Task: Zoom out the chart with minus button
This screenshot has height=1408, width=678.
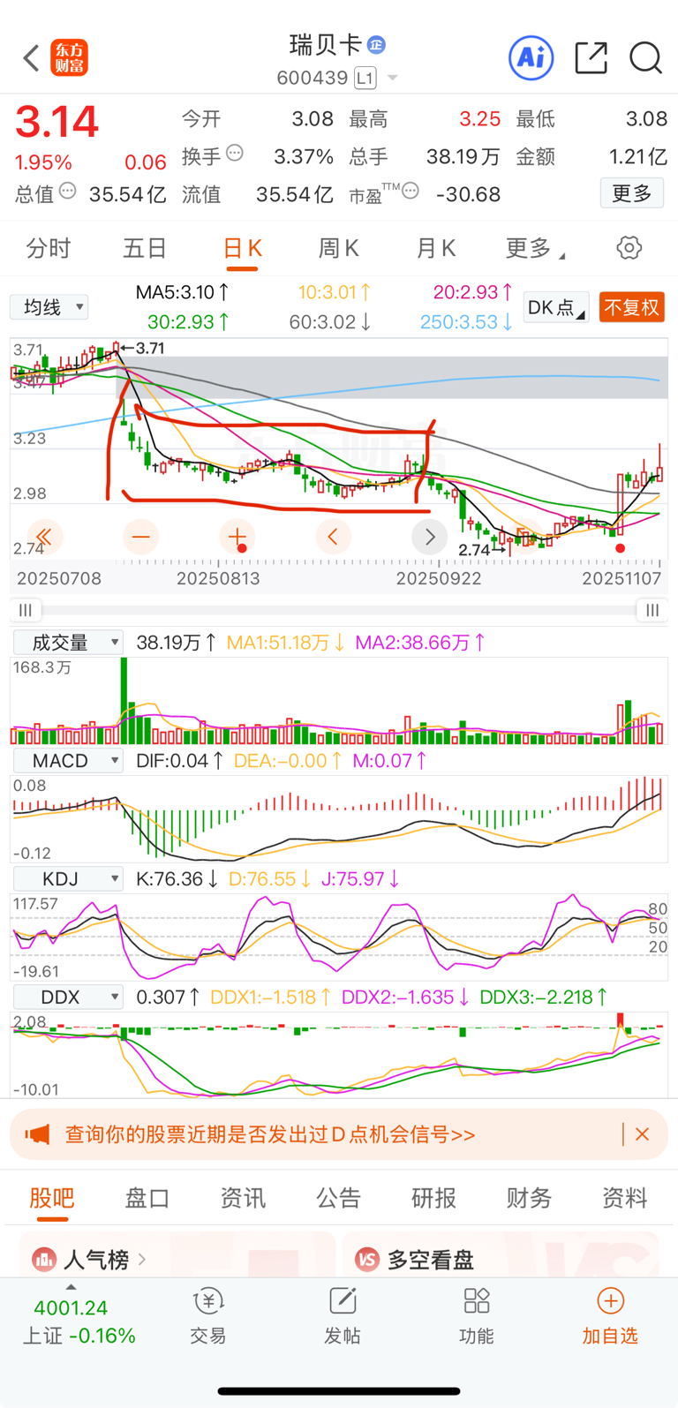Action: click(141, 536)
